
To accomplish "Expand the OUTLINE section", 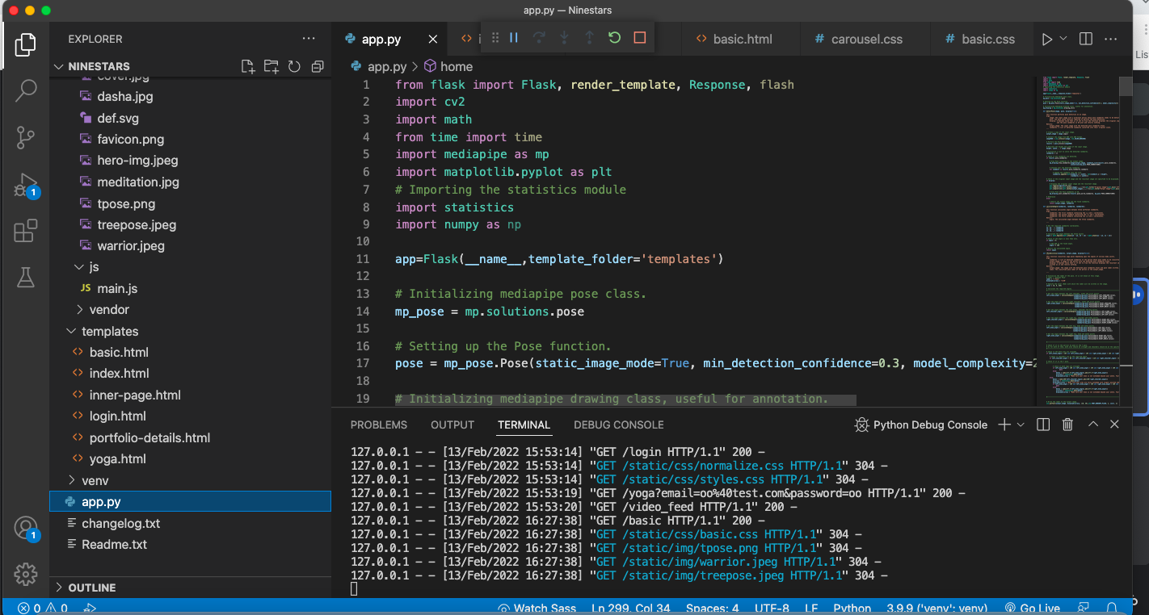I will [x=91, y=588].
